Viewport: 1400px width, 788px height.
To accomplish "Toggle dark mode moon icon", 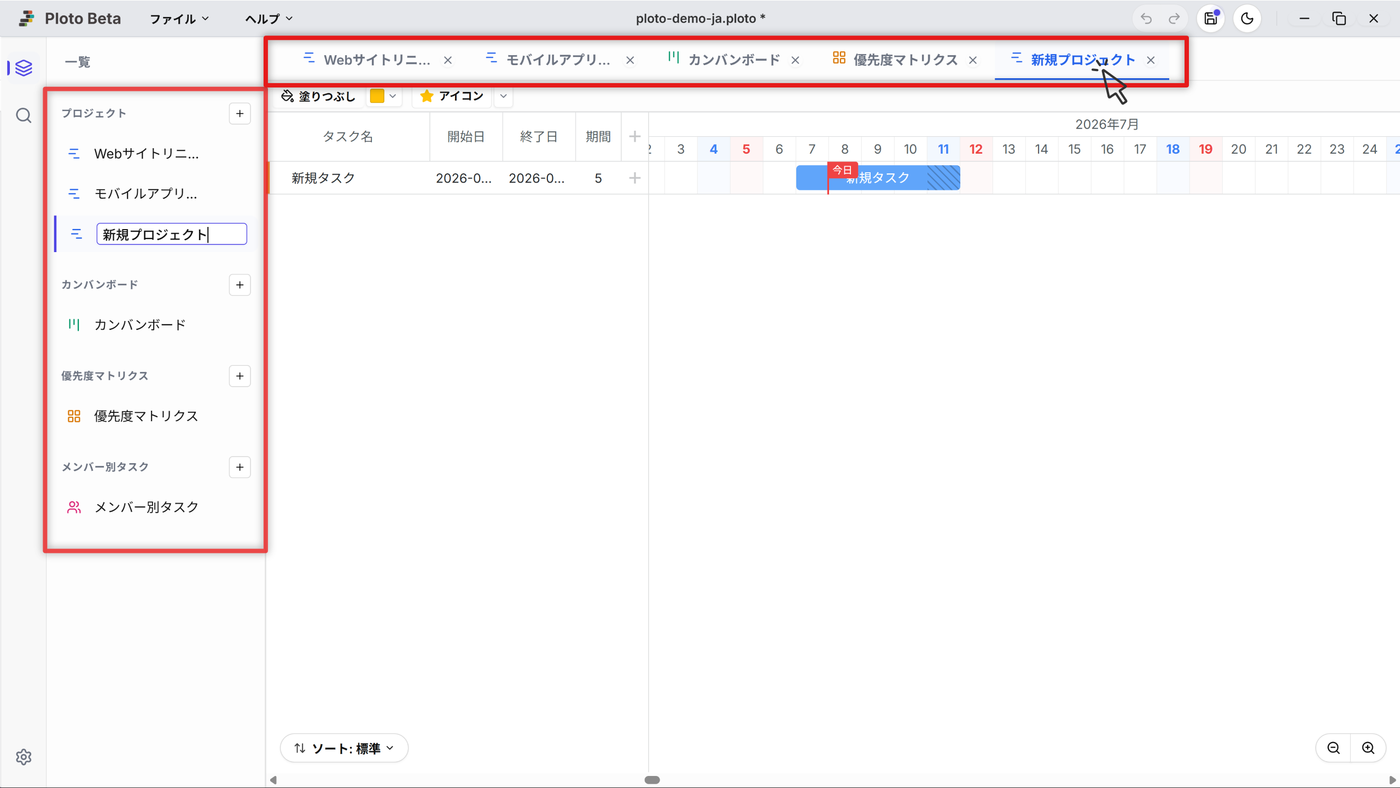I will [1247, 19].
